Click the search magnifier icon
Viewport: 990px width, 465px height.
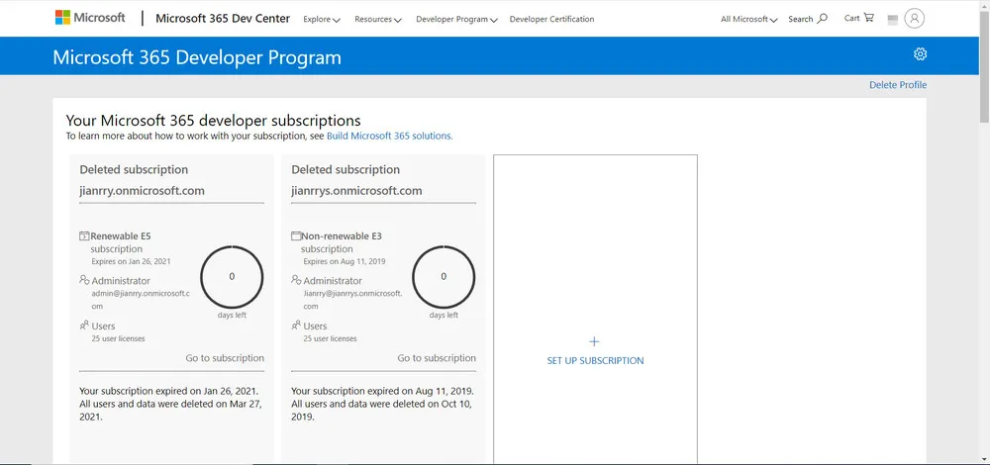(x=822, y=18)
